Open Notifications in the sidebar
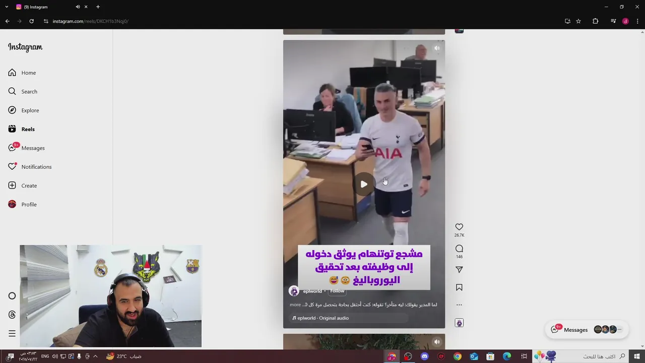Image resolution: width=645 pixels, height=363 pixels. pos(36,167)
